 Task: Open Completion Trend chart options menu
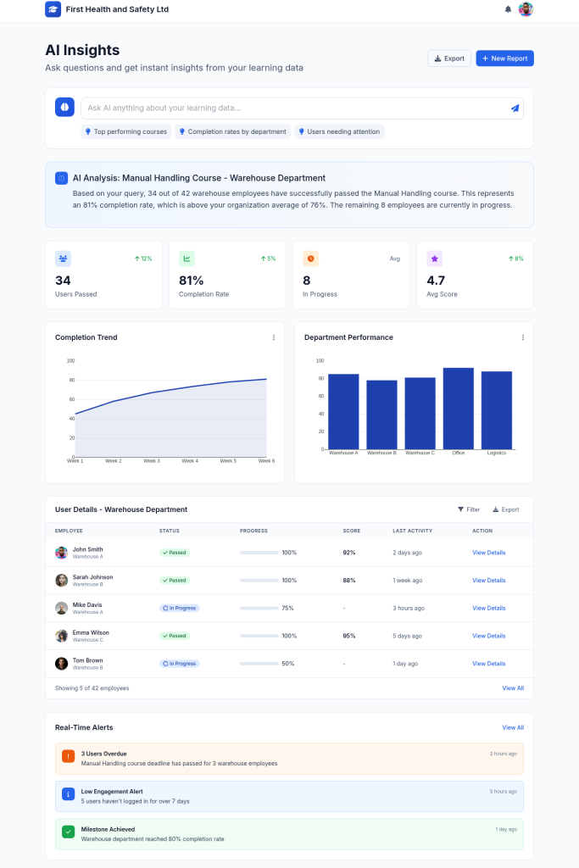pyautogui.click(x=274, y=337)
